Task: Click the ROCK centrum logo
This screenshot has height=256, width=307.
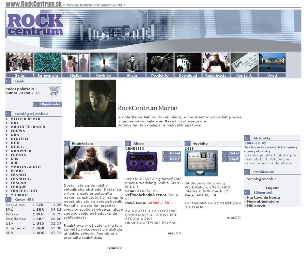Action: click(35, 25)
